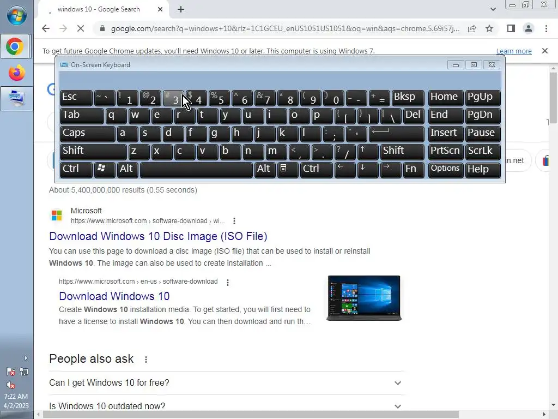558x419 pixels.
Task: Select the On-Screen Keyboard taskbar icon
Action: (16, 99)
